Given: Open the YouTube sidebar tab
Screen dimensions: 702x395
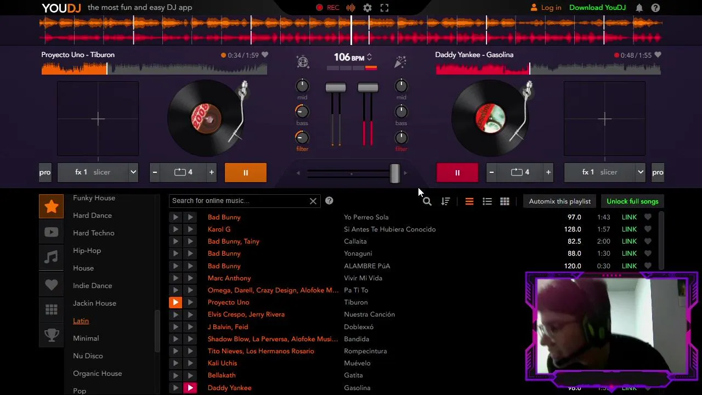Looking at the screenshot, I should [x=52, y=232].
